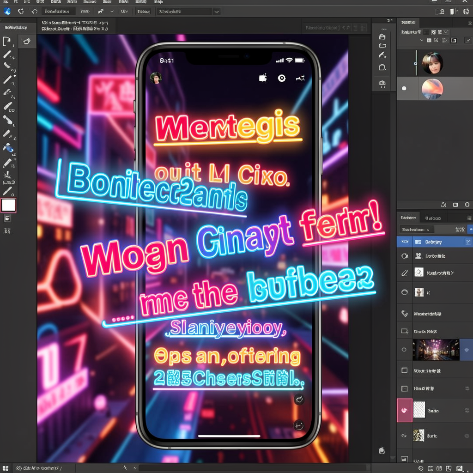Open the Help menu in the menu bar

pos(158,2)
